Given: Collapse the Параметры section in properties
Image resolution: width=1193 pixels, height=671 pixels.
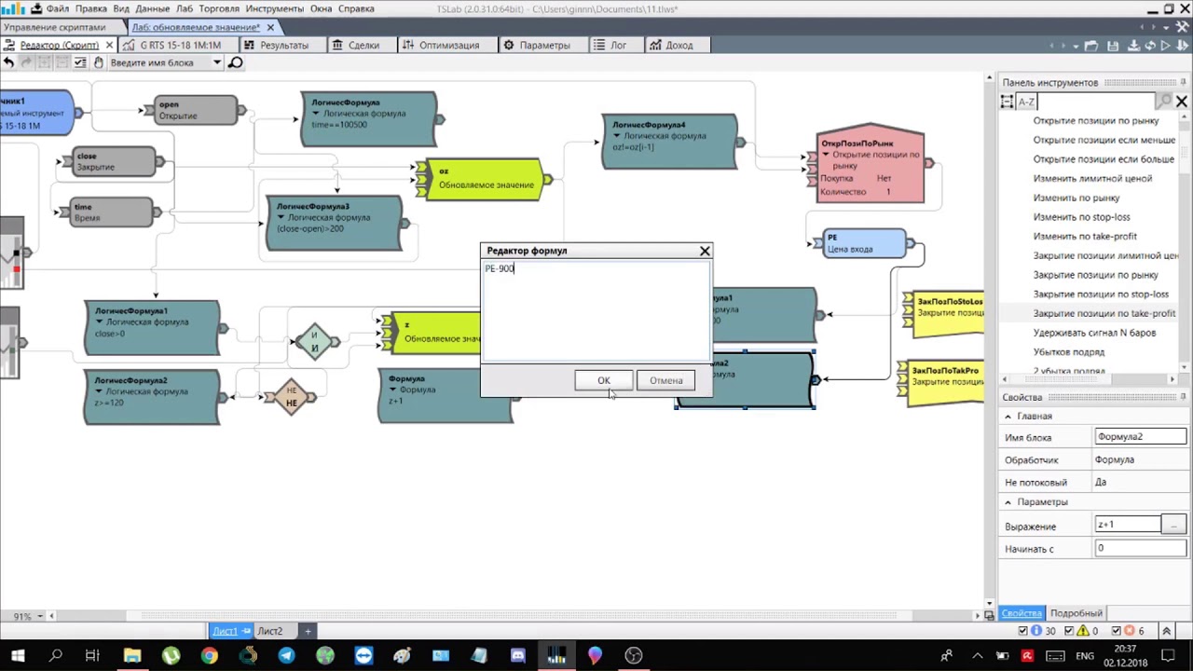Looking at the screenshot, I should pyautogui.click(x=1008, y=502).
